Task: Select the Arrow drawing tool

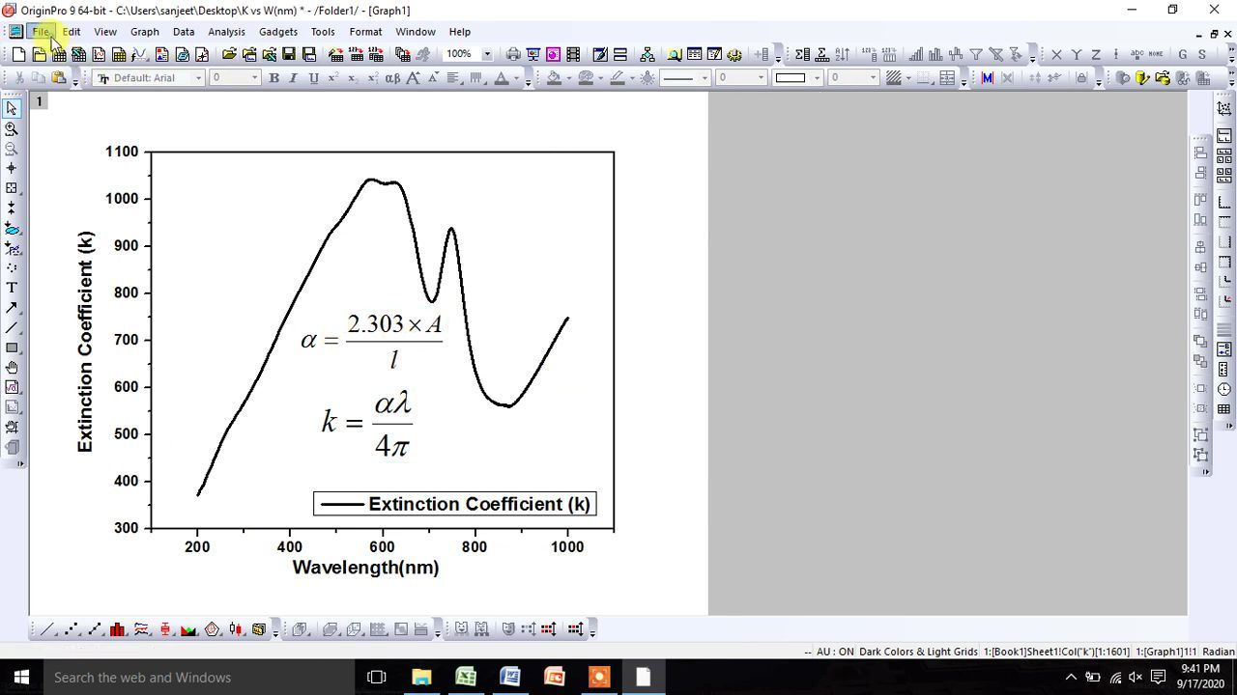Action: [12, 308]
